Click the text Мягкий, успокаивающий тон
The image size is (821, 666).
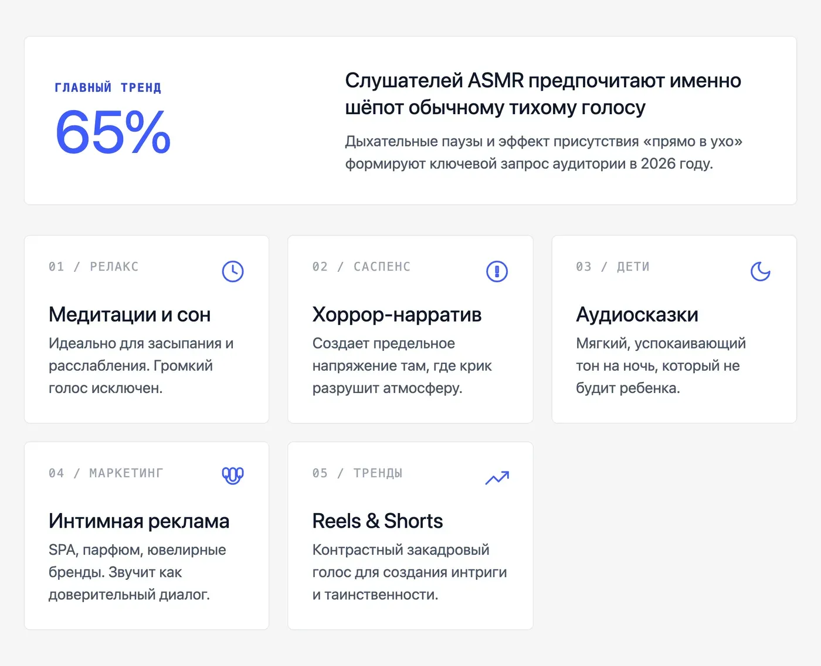click(661, 366)
